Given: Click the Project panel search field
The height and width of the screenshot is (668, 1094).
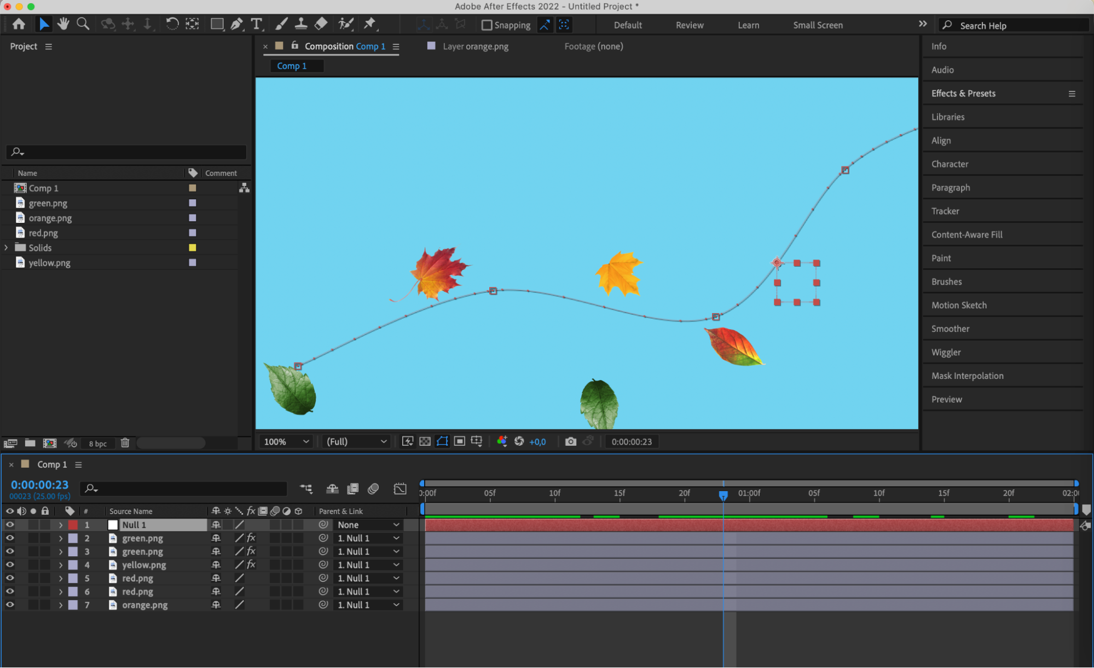Looking at the screenshot, I should click(x=126, y=152).
